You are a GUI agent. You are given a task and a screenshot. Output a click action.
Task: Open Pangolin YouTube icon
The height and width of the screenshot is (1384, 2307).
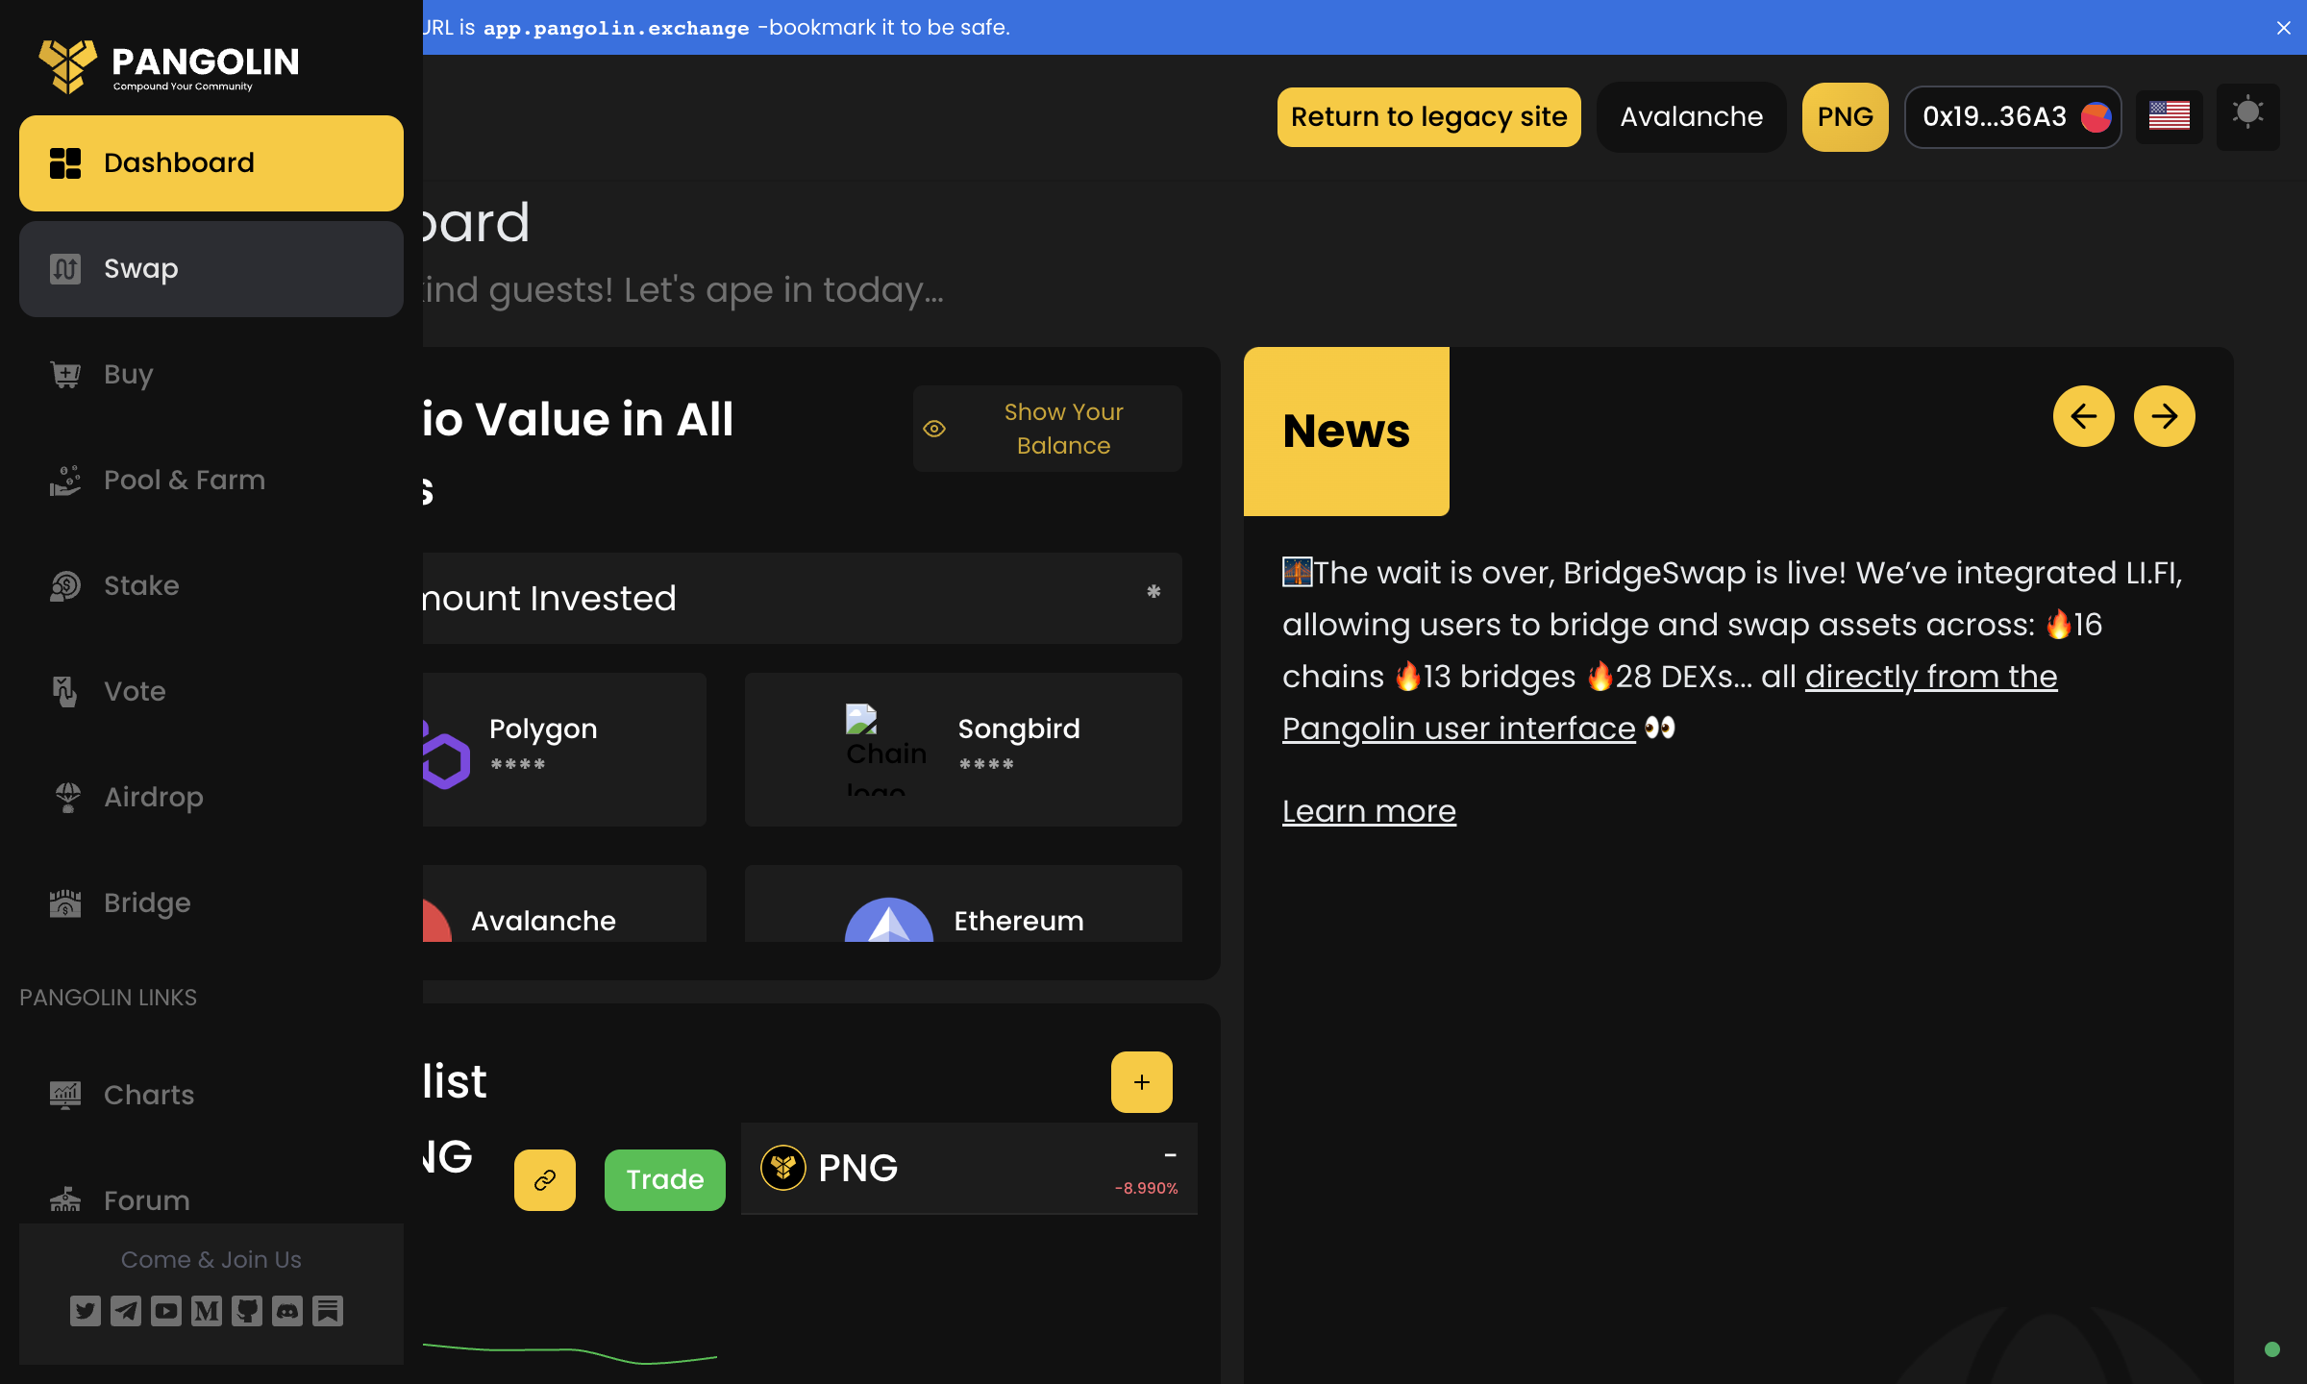click(166, 1311)
